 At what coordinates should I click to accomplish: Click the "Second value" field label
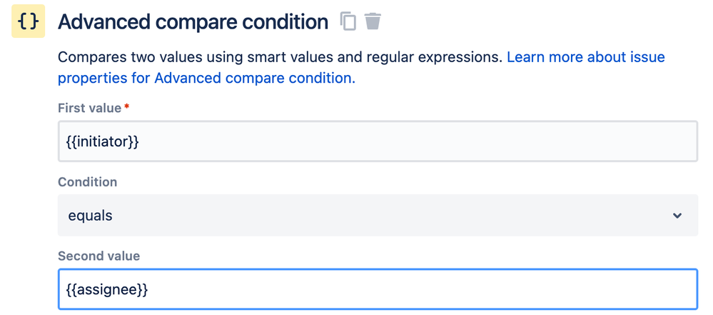click(x=98, y=256)
